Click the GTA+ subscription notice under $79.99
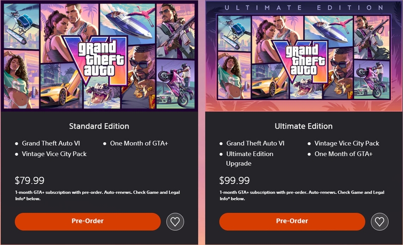This screenshot has height=245, width=403. tap(97, 196)
